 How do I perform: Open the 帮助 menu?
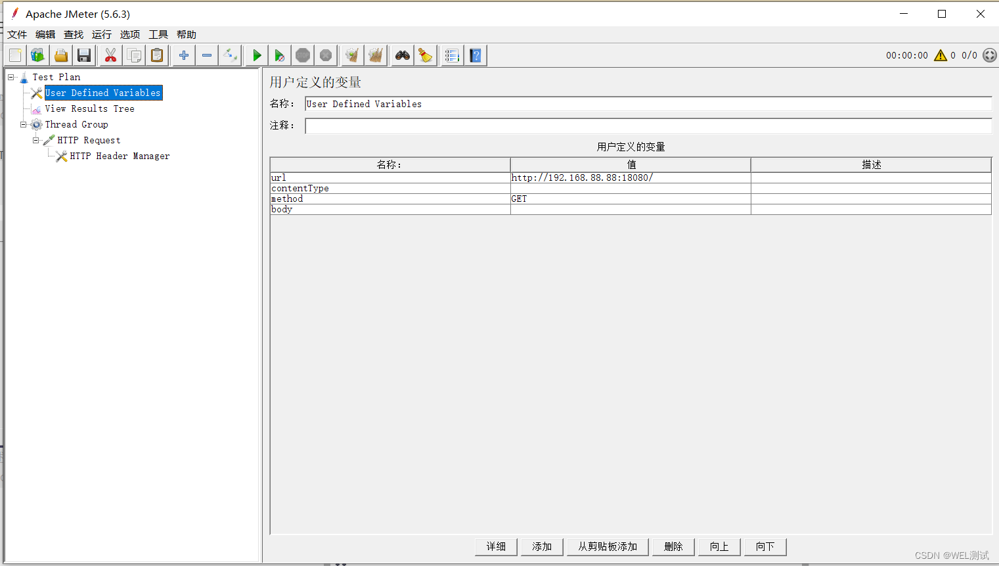pos(187,35)
